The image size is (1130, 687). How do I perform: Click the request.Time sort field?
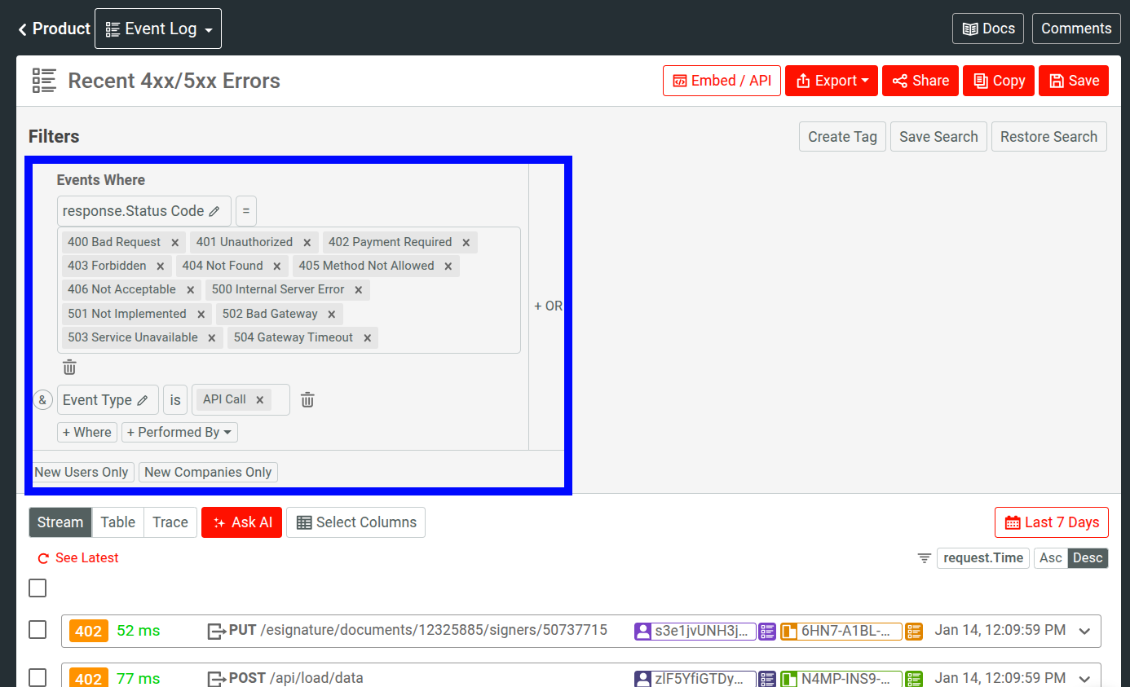pos(982,557)
